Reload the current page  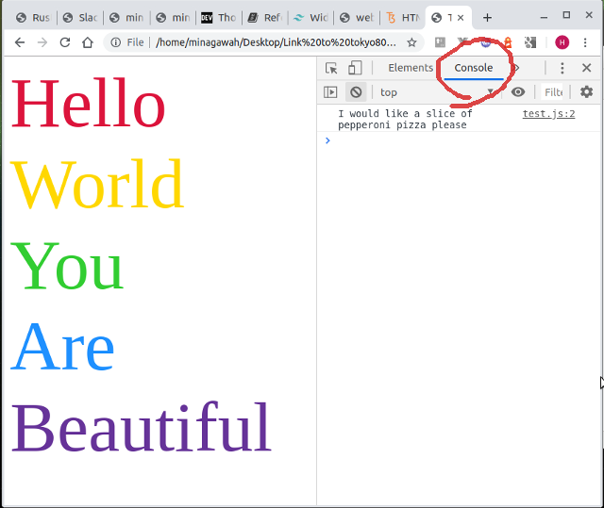pyautogui.click(x=65, y=42)
